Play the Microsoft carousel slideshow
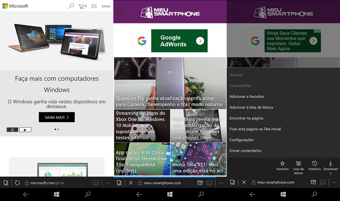 [25, 130]
